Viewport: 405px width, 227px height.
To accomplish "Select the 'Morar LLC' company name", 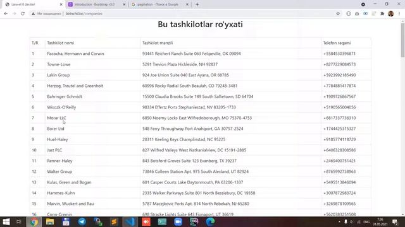I will coord(56,118).
